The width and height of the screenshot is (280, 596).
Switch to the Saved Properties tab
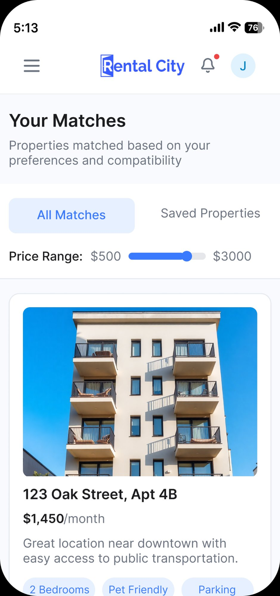tap(210, 213)
